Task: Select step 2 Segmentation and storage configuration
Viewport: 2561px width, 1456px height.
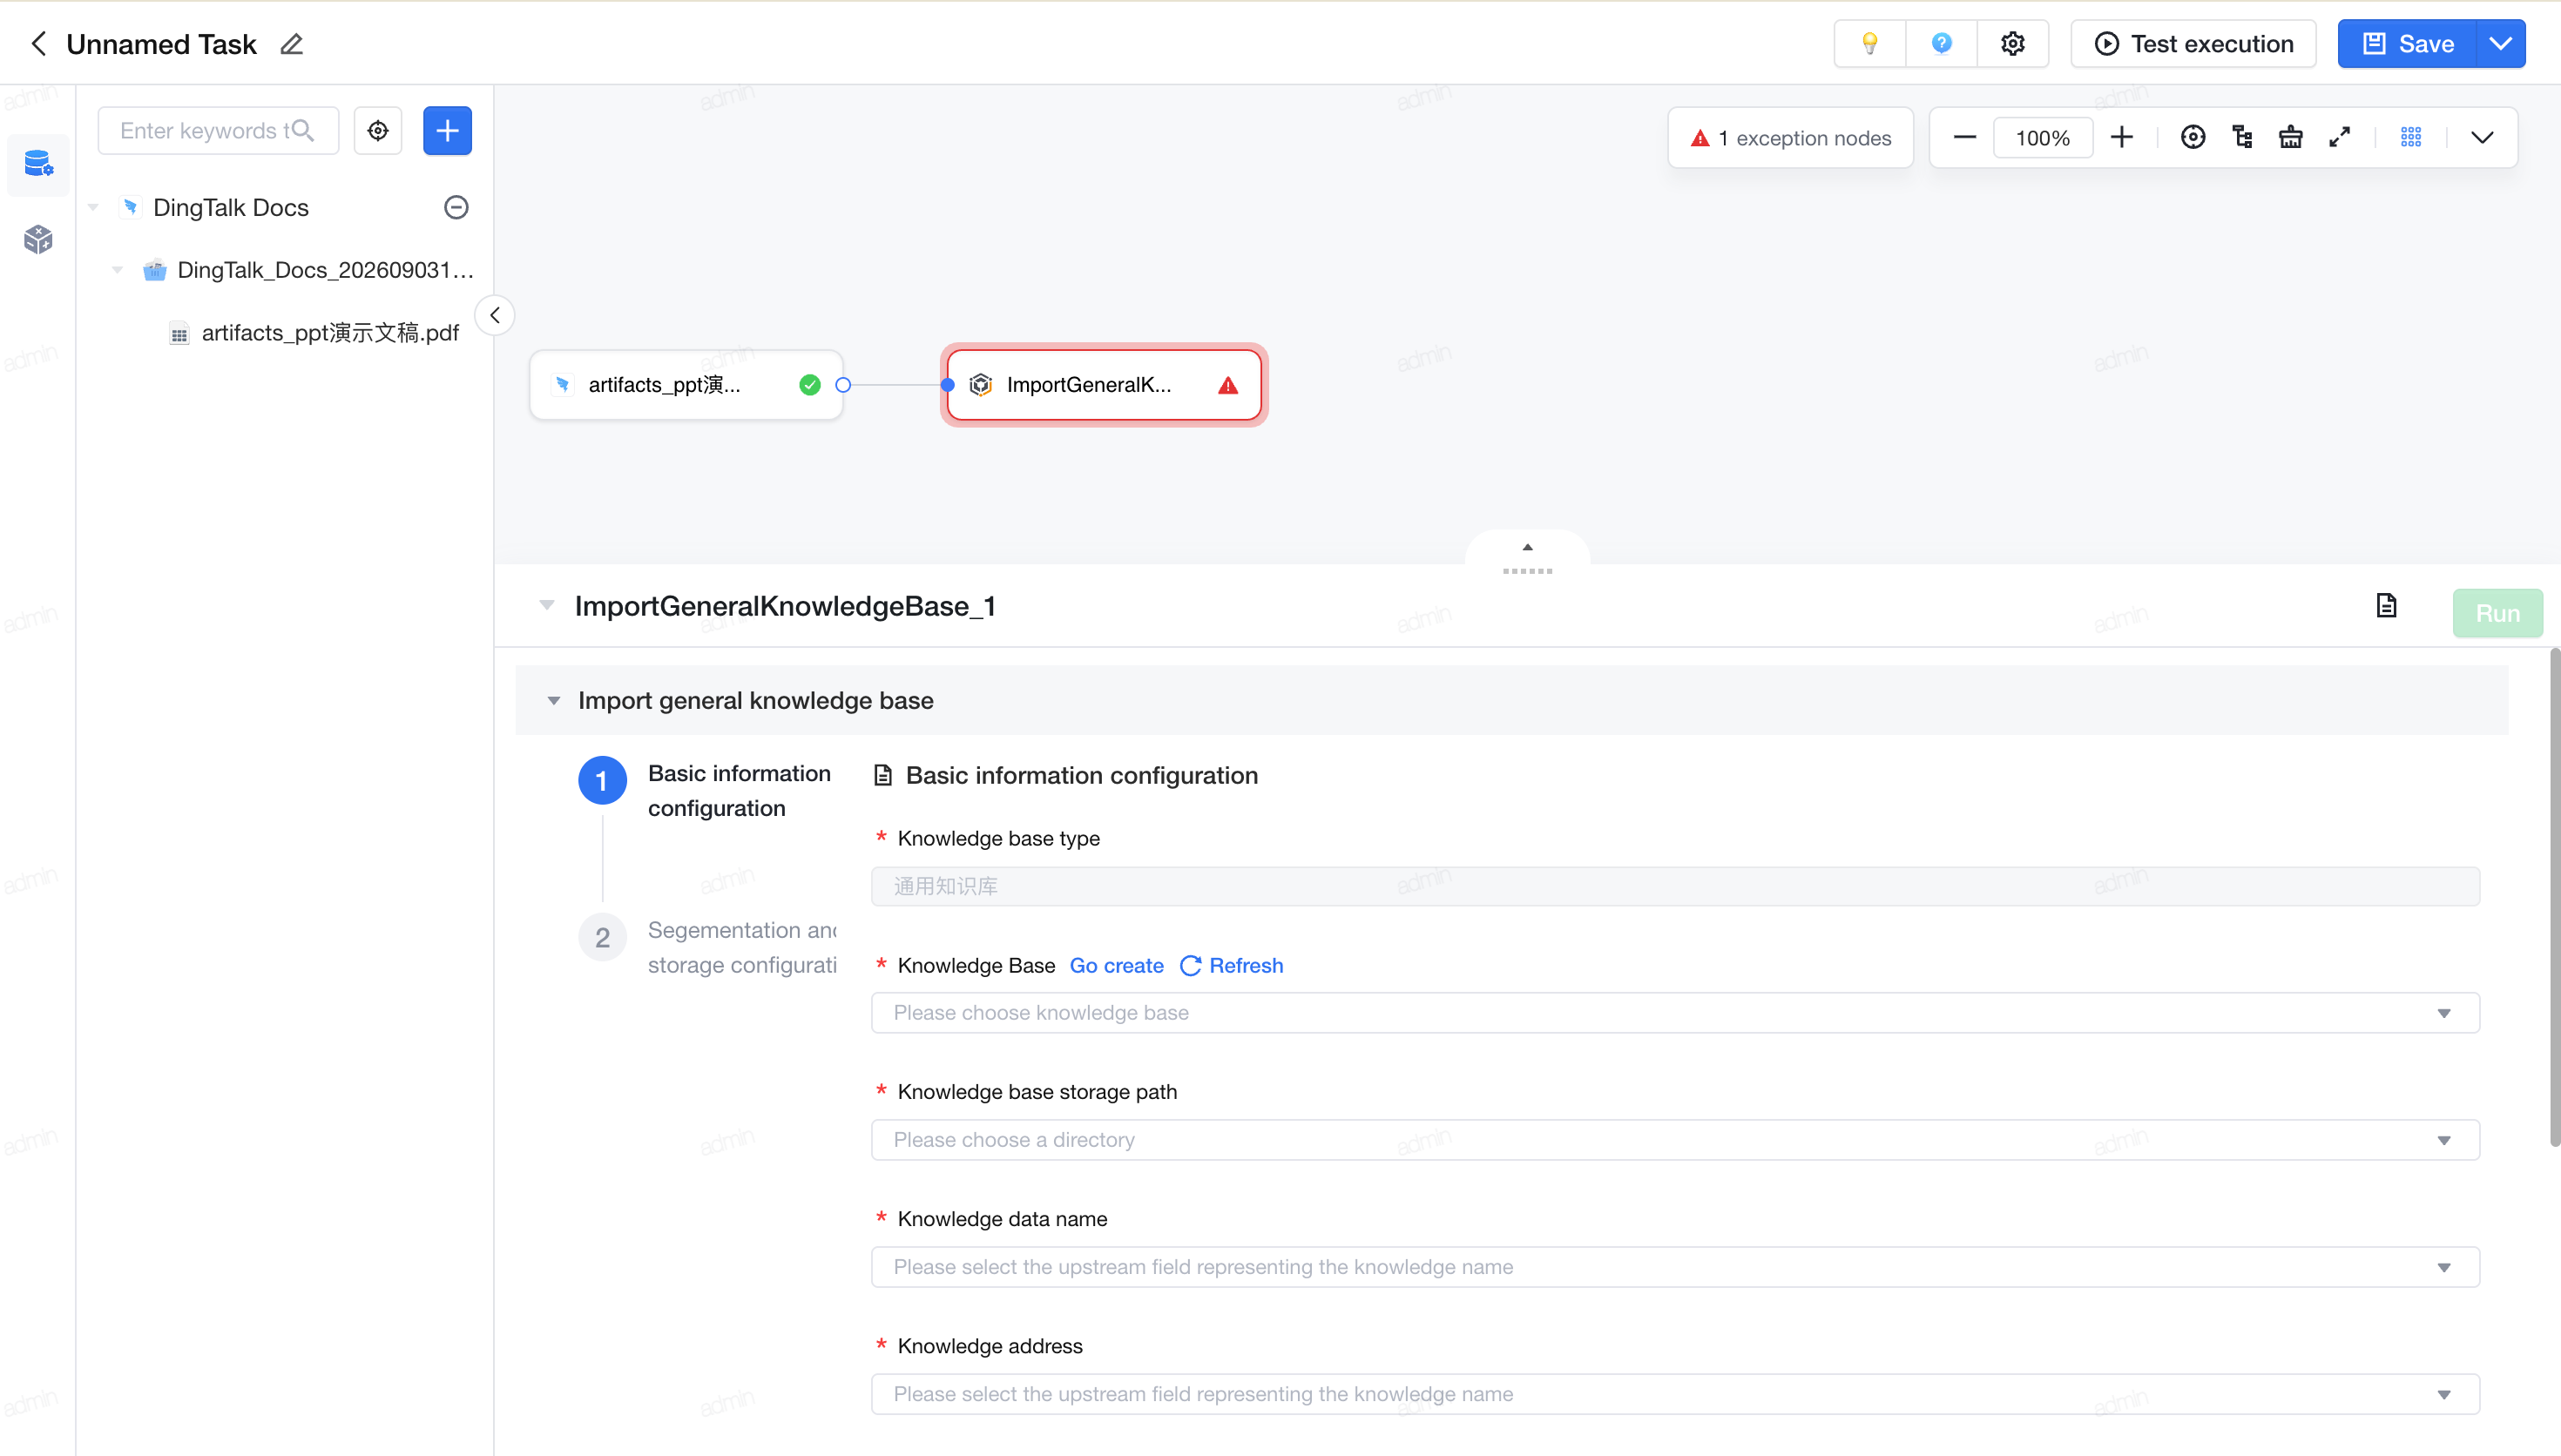Action: 708,947
